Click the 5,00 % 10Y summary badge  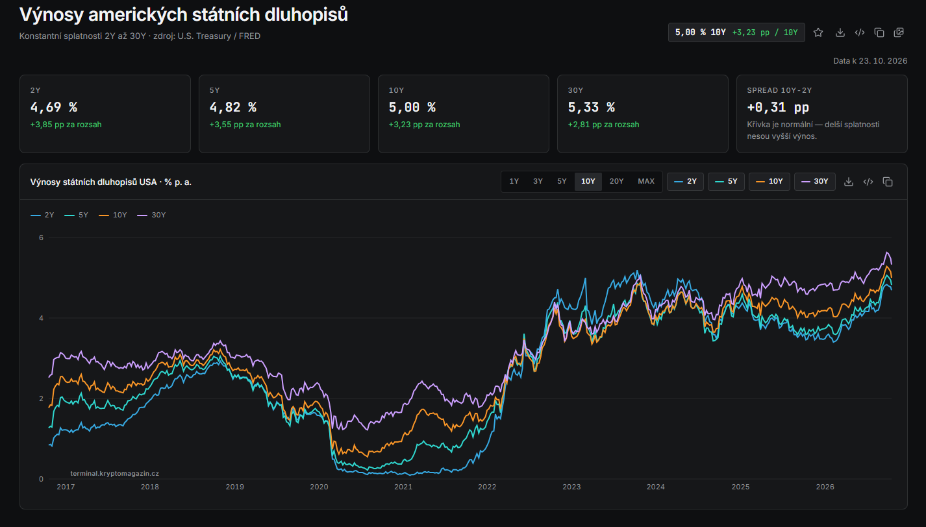736,32
